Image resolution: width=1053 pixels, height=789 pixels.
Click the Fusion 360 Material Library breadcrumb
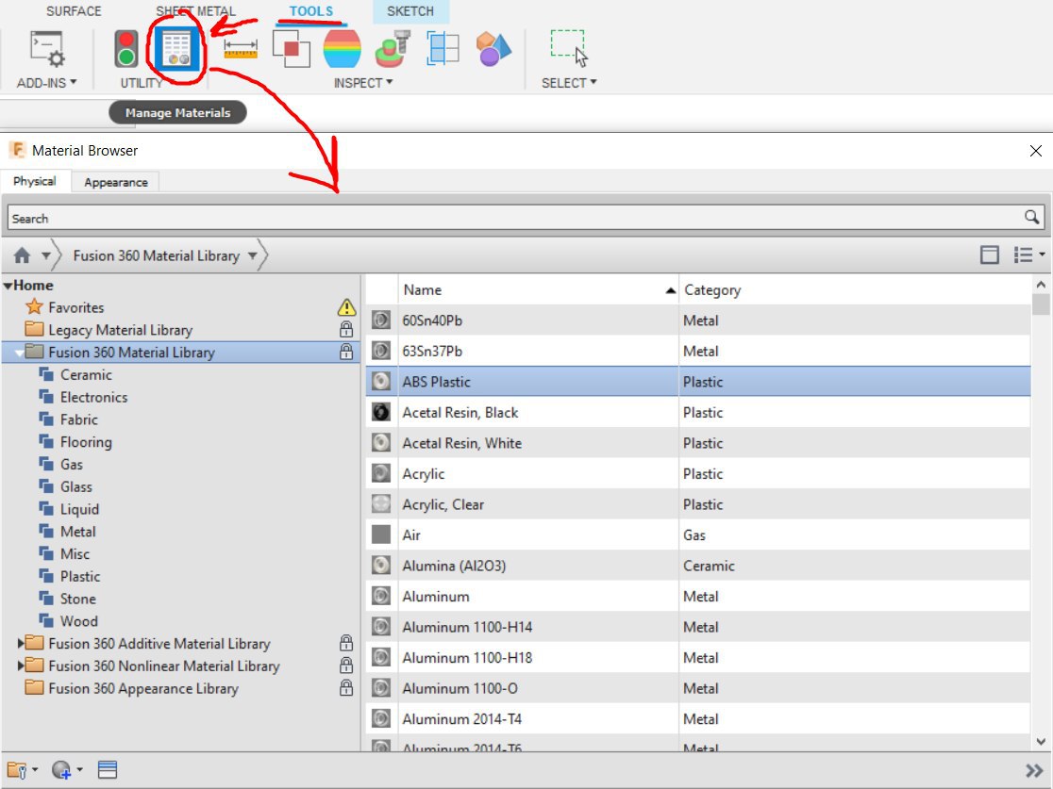(x=156, y=255)
